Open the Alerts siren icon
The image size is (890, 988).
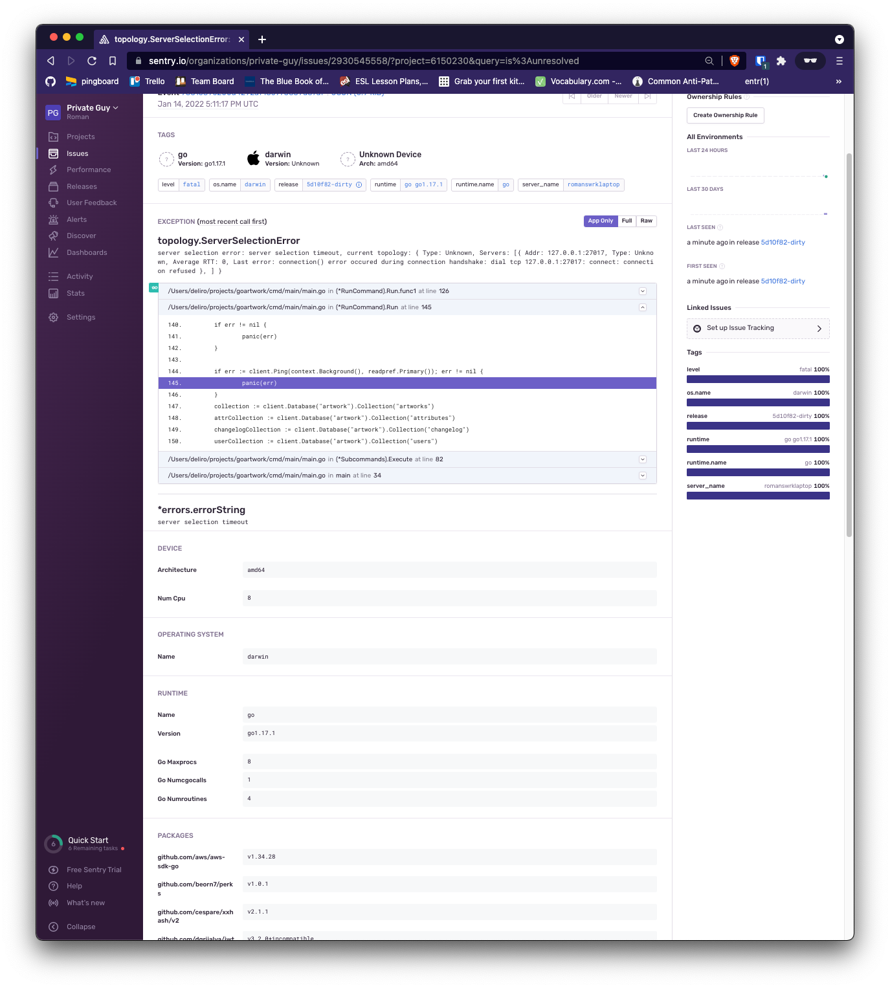54,219
